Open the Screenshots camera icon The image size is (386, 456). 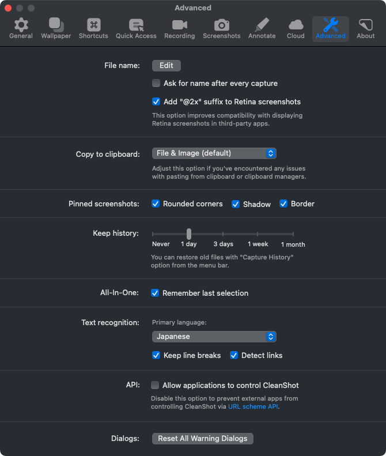221,25
